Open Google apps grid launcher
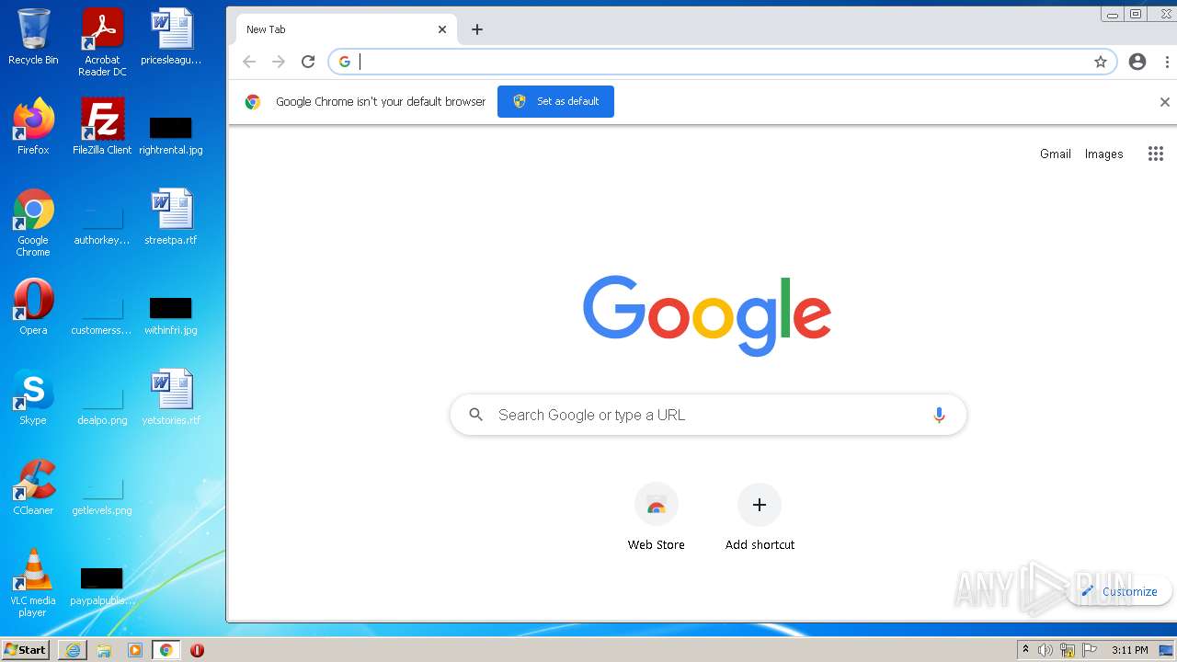 point(1156,154)
